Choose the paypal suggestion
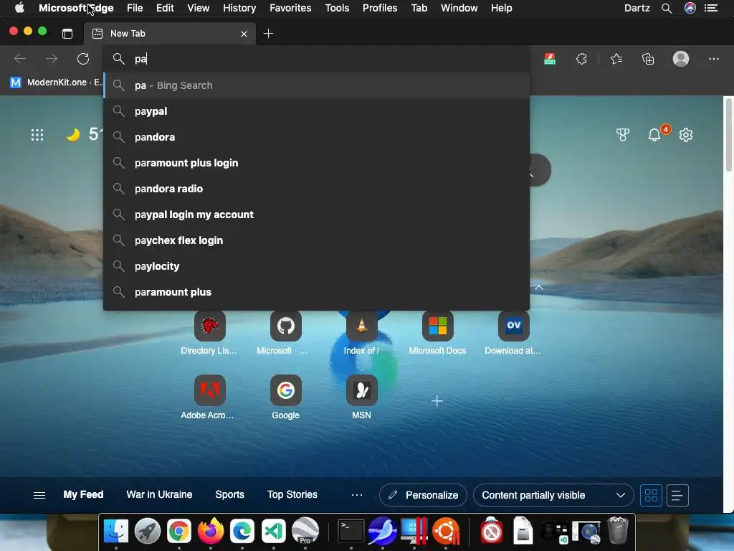This screenshot has height=551, width=734. coord(316,111)
